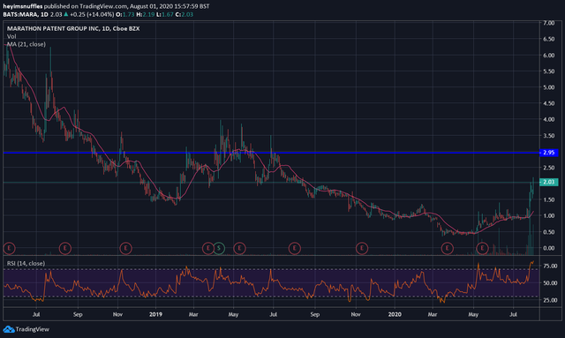Click the 6.00 price axis label
Screen dimensions: 565x338
[x=549, y=55]
